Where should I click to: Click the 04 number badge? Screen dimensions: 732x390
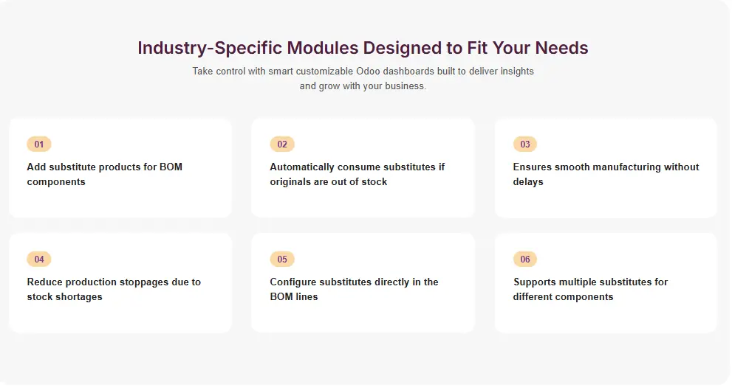(x=39, y=259)
